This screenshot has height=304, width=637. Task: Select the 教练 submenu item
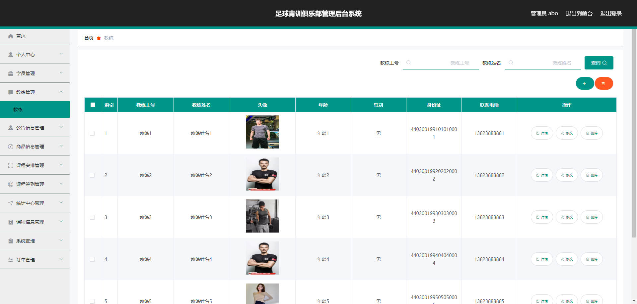pyautogui.click(x=35, y=109)
